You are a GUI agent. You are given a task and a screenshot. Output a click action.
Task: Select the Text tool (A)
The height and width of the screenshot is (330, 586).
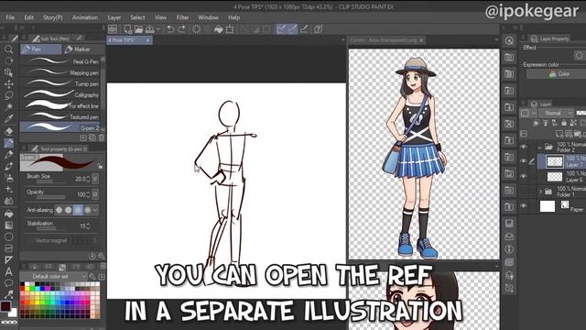pos(8,271)
